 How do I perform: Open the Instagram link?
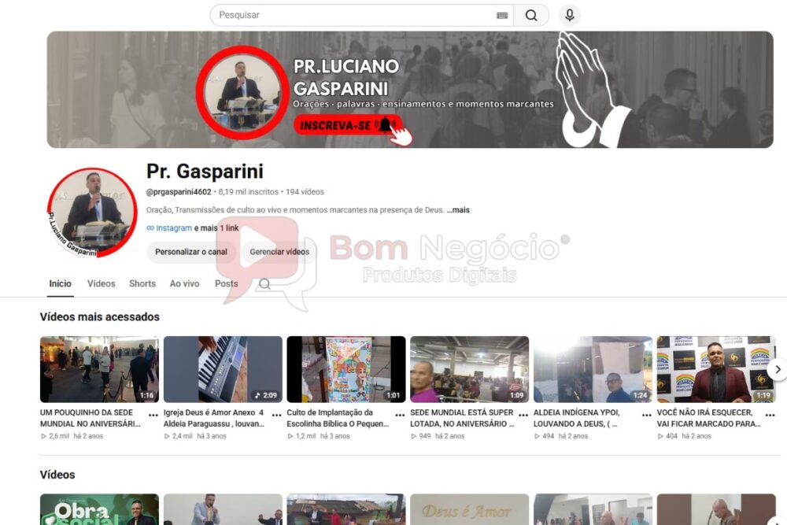tap(174, 228)
